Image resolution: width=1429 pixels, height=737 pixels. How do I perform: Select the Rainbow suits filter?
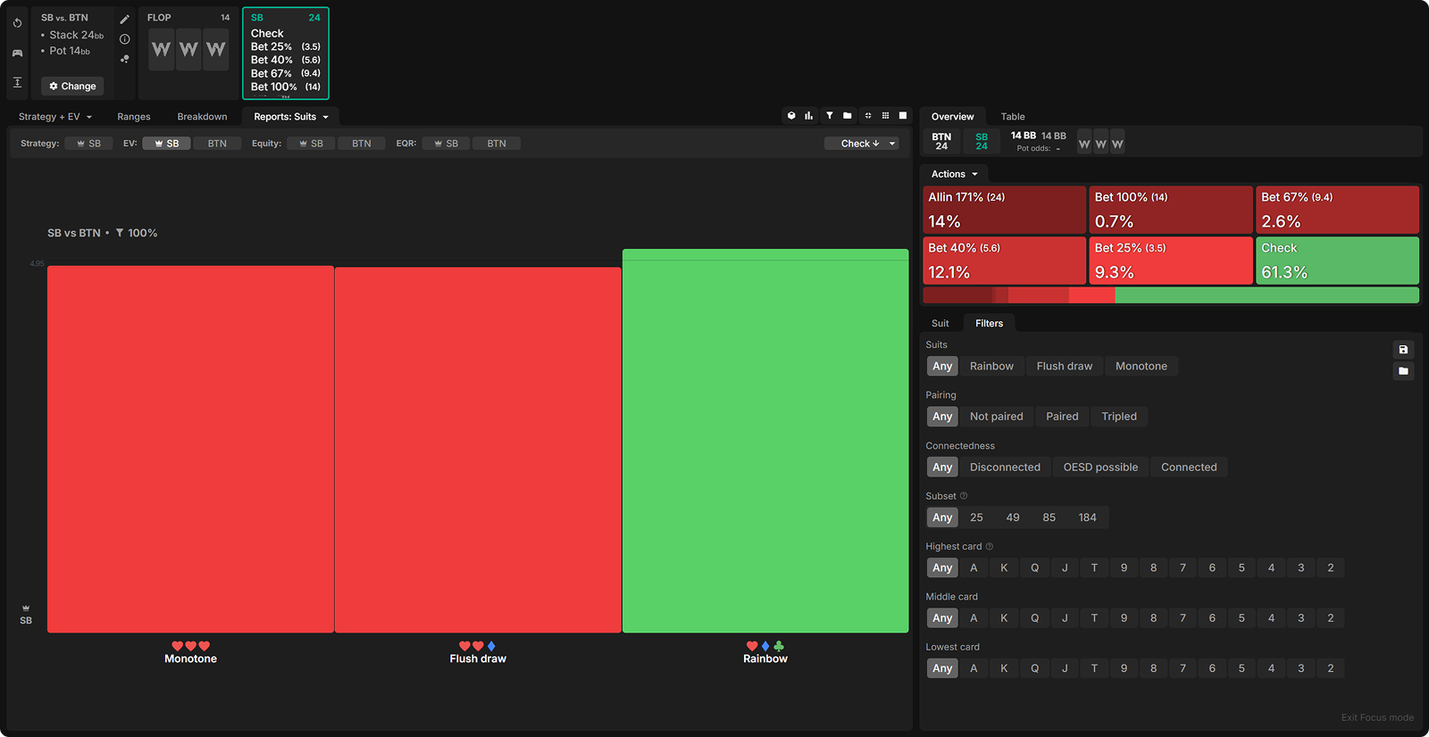[991, 366]
